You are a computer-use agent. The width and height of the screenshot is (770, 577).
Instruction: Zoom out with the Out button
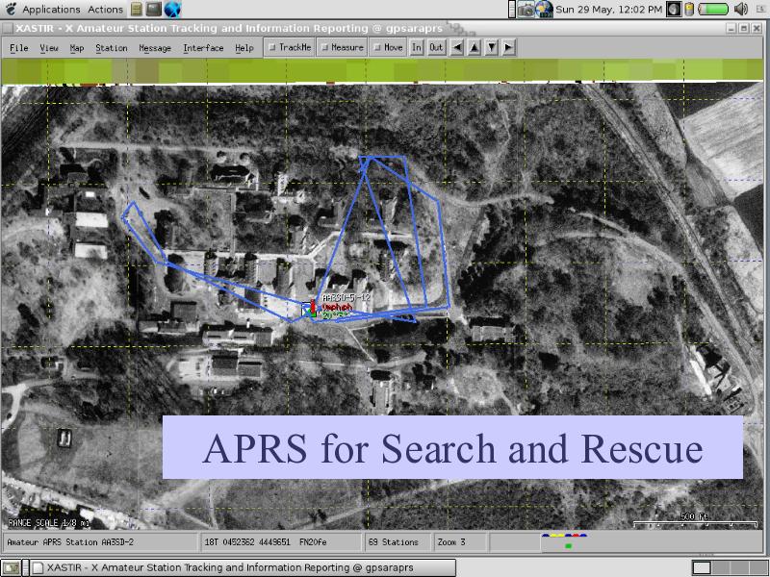coord(436,47)
